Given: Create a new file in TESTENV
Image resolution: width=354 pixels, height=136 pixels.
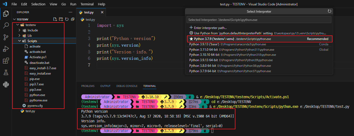Looking at the screenshot, I should point(55,19).
